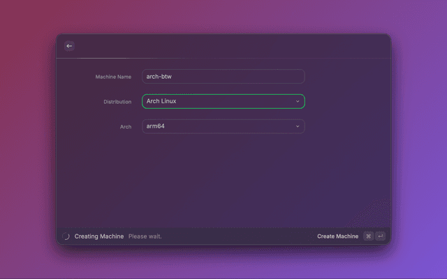Click the Return key shortcut icon

380,236
